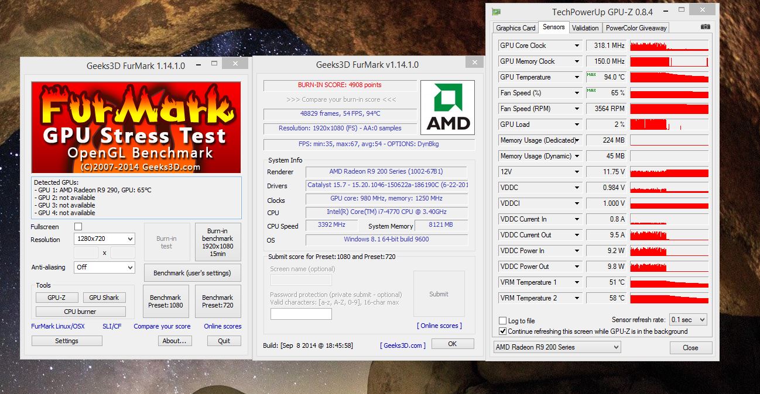Expand the VDDCI sensor dropdown
The image size is (760, 394).
(577, 203)
